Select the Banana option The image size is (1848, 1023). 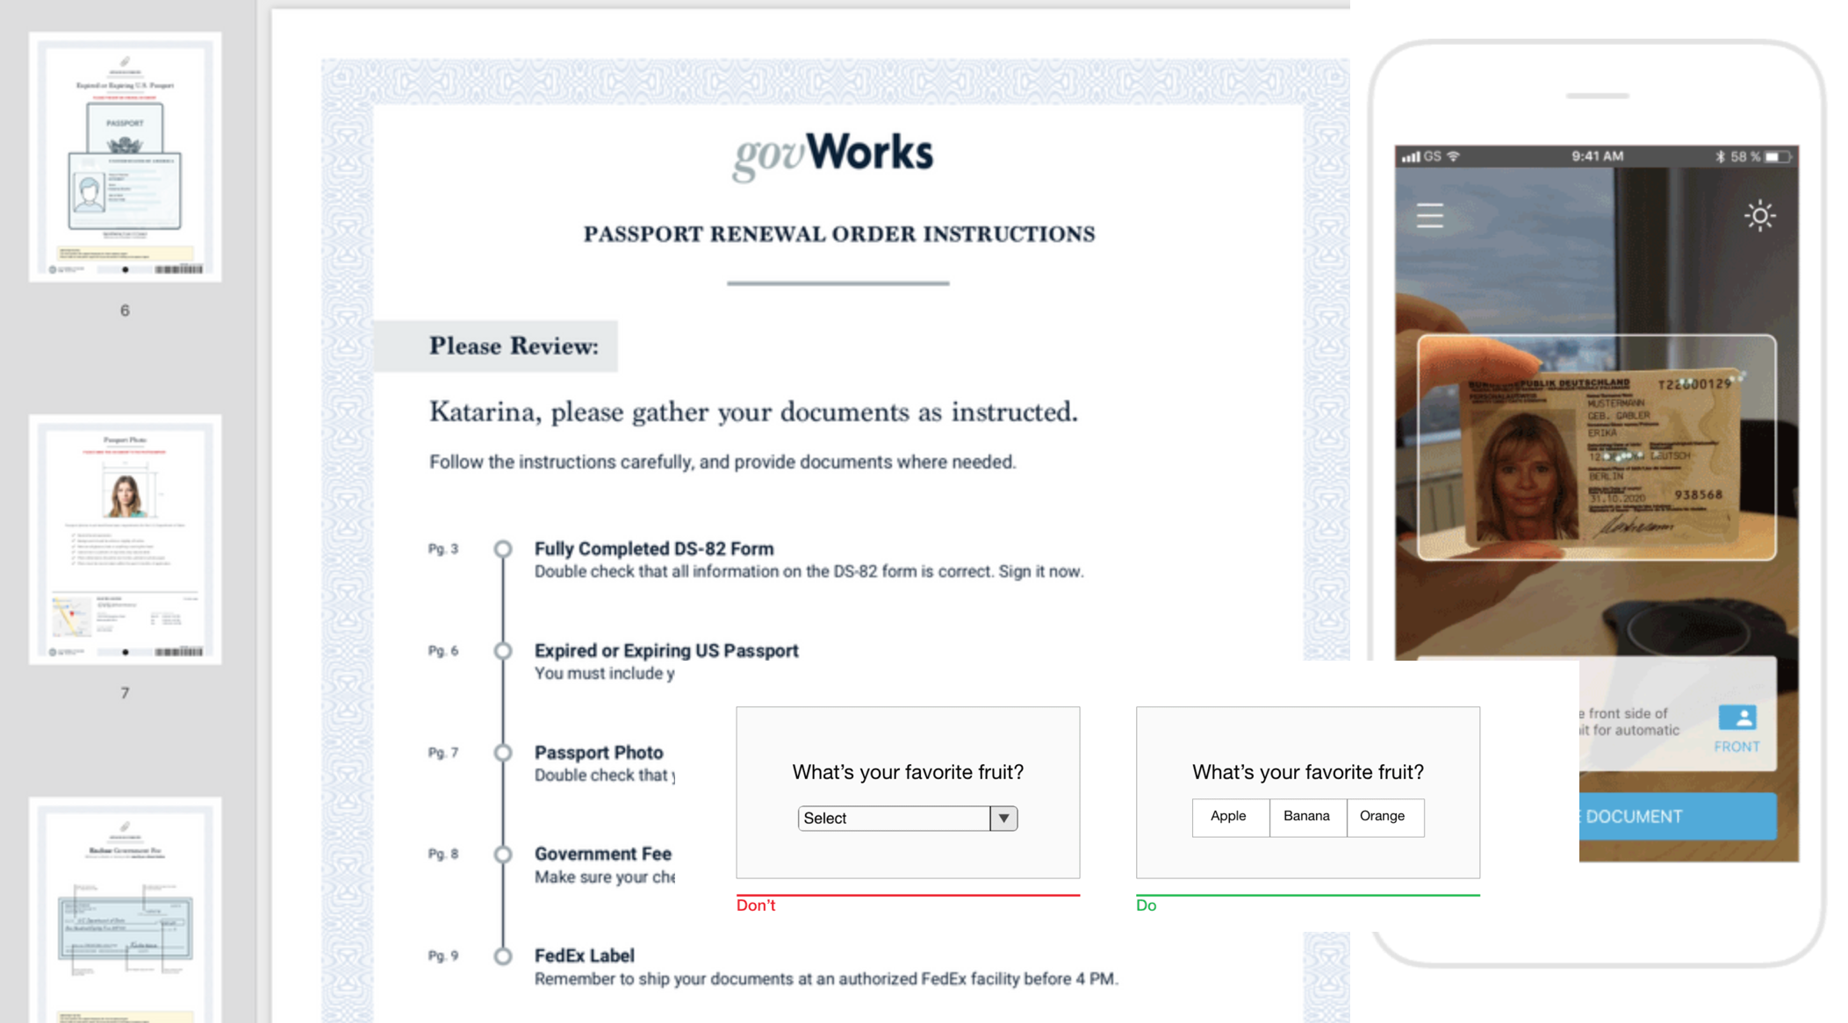click(x=1306, y=817)
